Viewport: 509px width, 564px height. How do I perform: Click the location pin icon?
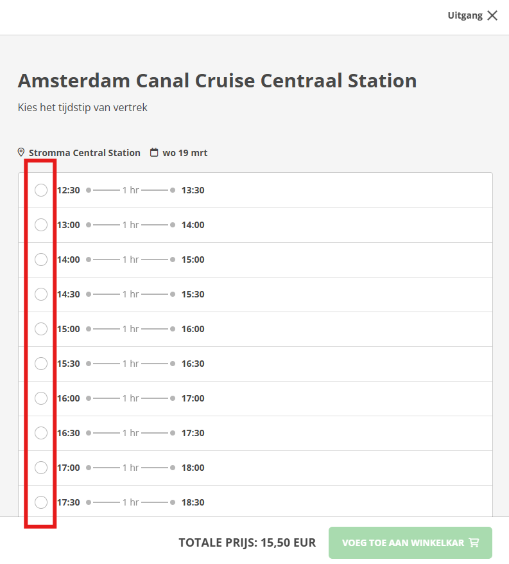[21, 152]
